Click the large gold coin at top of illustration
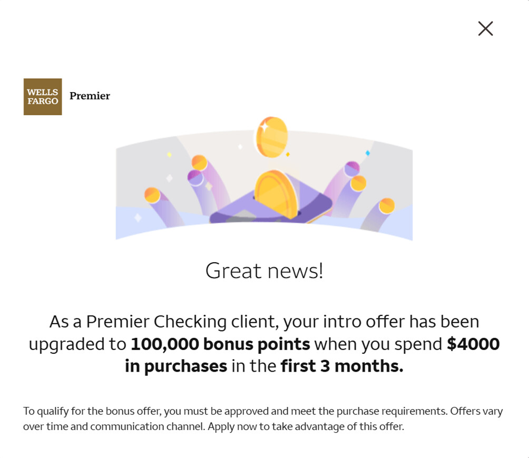 271,136
